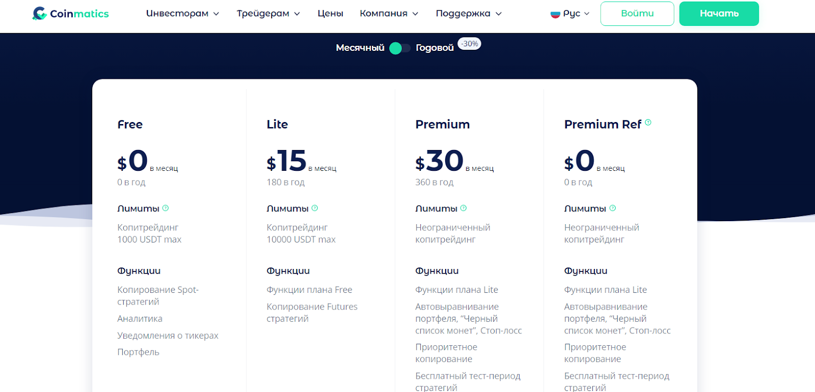Select the Годовой billing label
The width and height of the screenshot is (815, 392).
click(x=434, y=48)
